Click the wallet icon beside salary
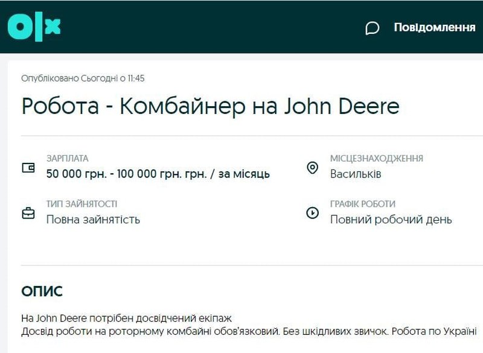Screen dimensions: 483x353 (28, 168)
